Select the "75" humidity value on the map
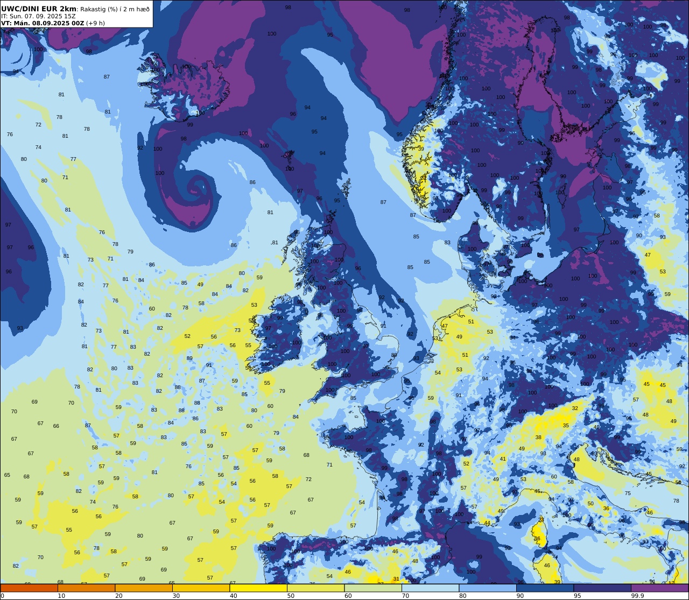689x600 pixels. [x=628, y=493]
